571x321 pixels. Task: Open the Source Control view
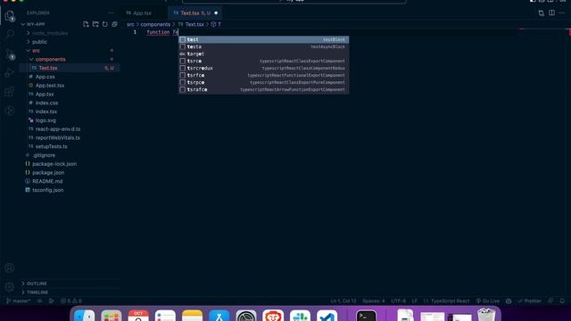tap(10, 54)
